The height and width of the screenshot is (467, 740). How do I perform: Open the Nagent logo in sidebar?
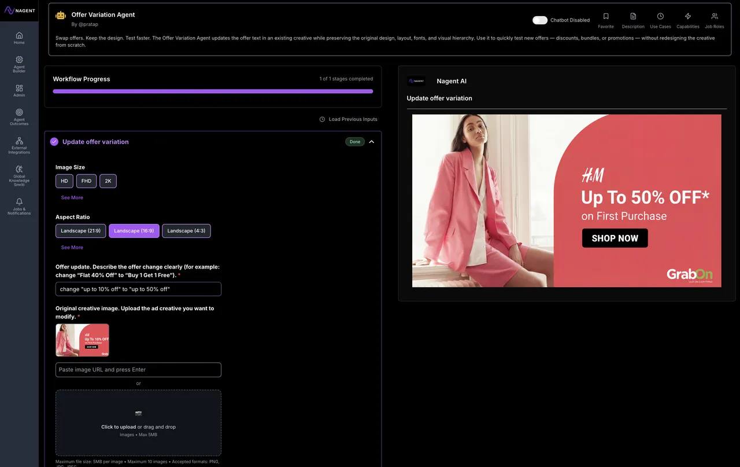click(x=19, y=10)
